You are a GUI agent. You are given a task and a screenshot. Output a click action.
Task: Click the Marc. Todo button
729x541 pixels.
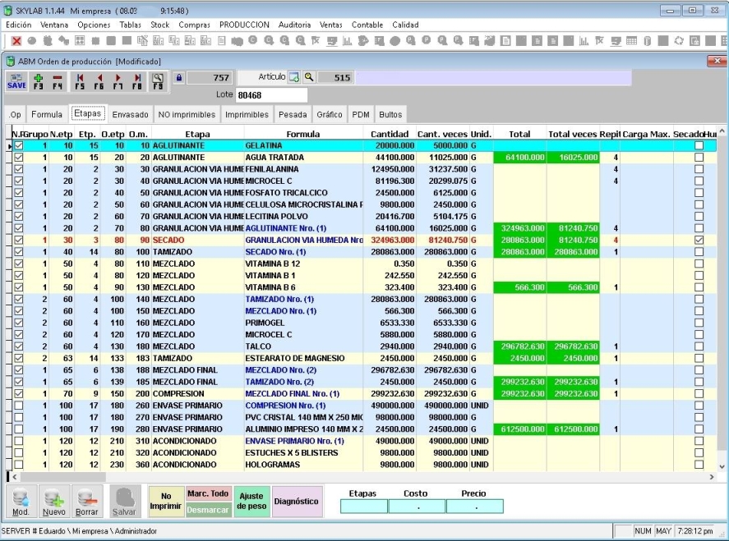point(208,493)
